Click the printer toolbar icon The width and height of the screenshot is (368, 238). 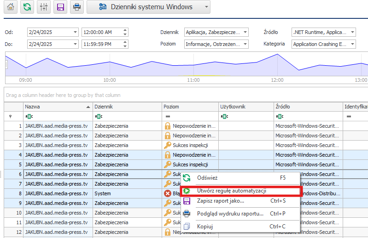click(77, 7)
